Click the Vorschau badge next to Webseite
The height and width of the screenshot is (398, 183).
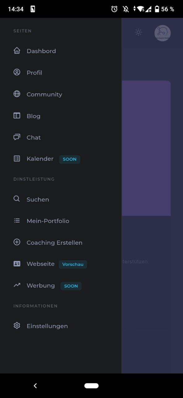pos(73,264)
